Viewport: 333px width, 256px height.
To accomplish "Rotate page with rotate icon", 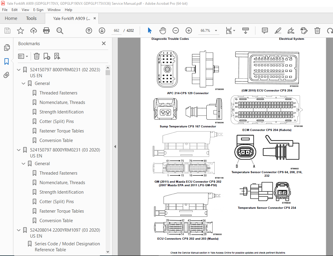I will 330,31.
